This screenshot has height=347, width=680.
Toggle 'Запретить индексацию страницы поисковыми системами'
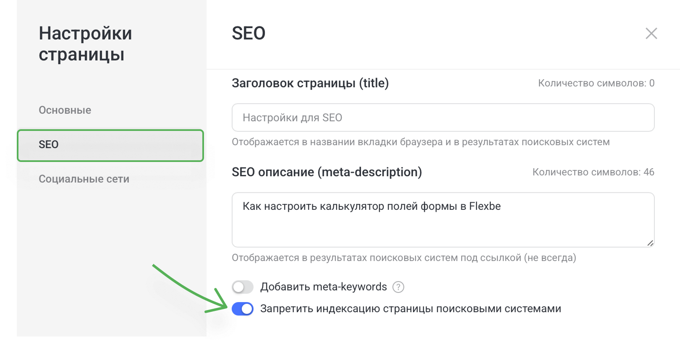[x=243, y=309]
